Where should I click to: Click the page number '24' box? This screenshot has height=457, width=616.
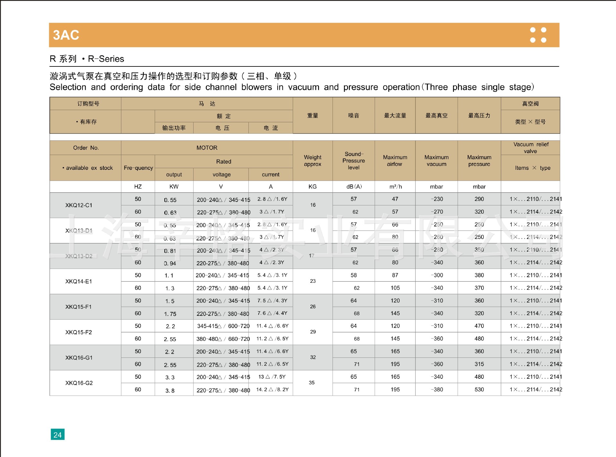[57, 435]
